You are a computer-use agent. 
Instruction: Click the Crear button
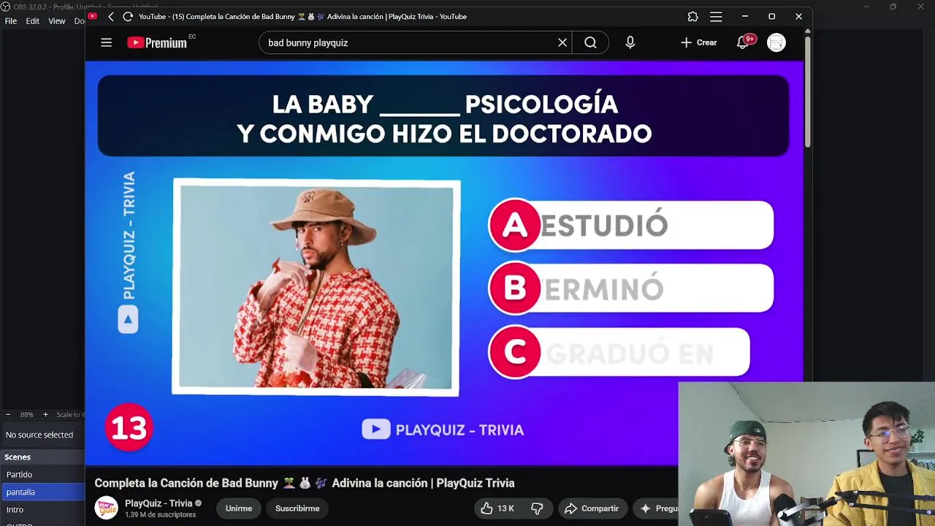point(699,42)
